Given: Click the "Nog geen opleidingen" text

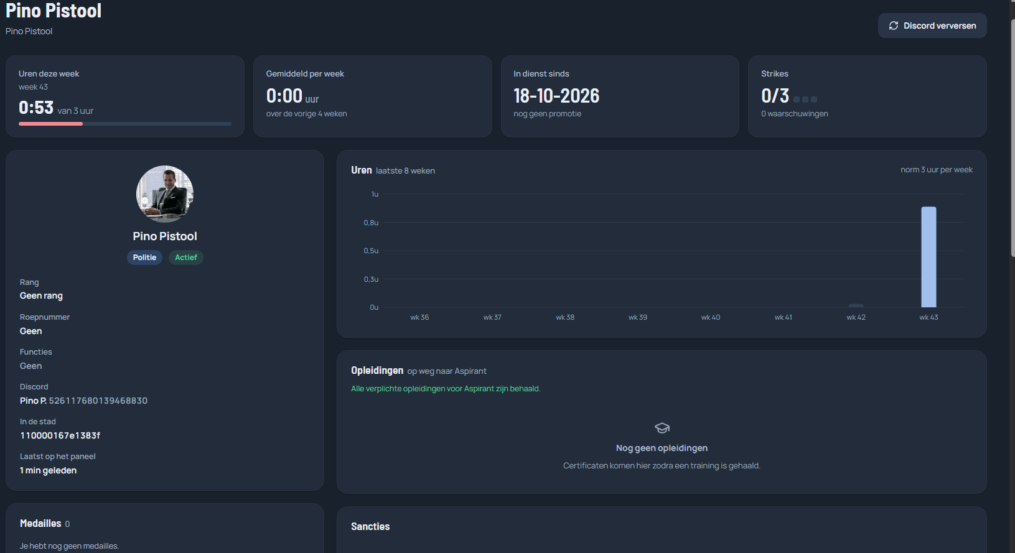Looking at the screenshot, I should coord(662,448).
